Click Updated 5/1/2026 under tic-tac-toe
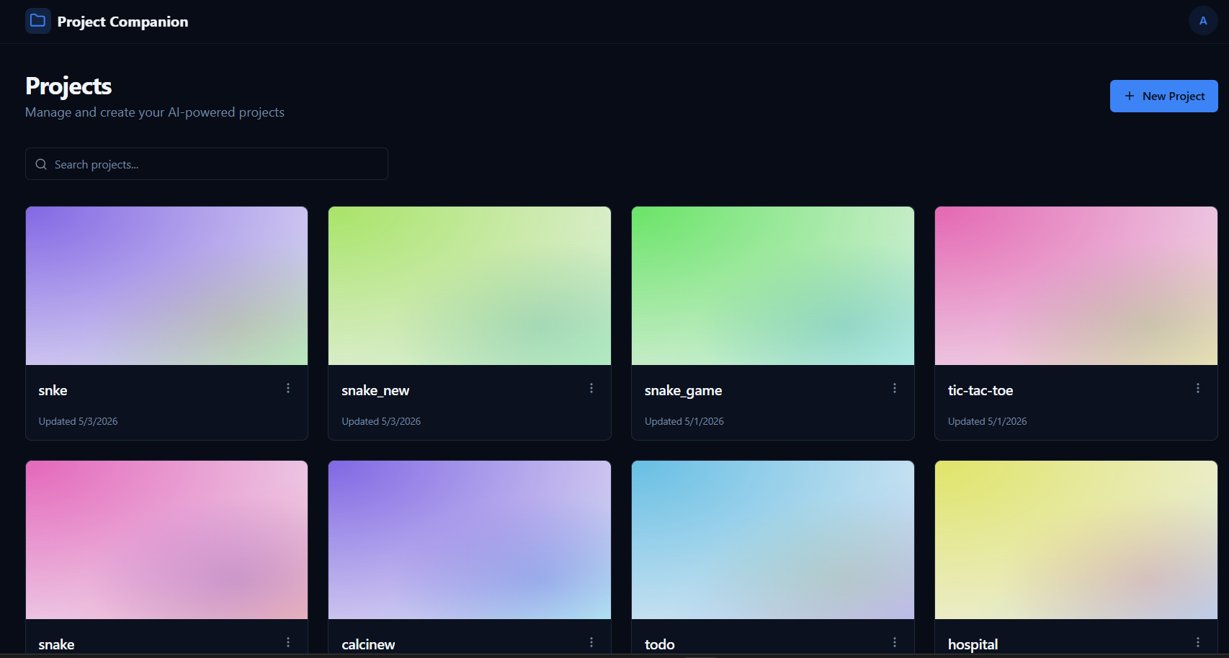 [x=988, y=421]
